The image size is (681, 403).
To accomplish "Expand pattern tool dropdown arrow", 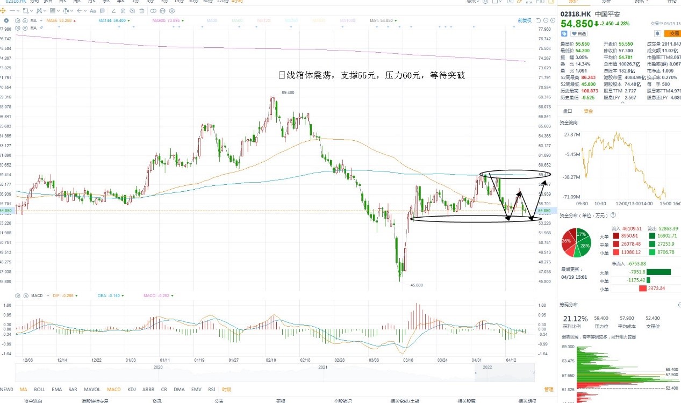I will [45, 11].
